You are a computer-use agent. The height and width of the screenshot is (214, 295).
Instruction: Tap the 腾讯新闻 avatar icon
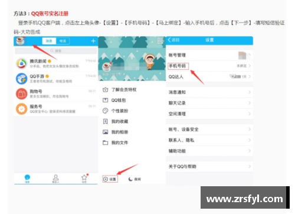click(22, 63)
